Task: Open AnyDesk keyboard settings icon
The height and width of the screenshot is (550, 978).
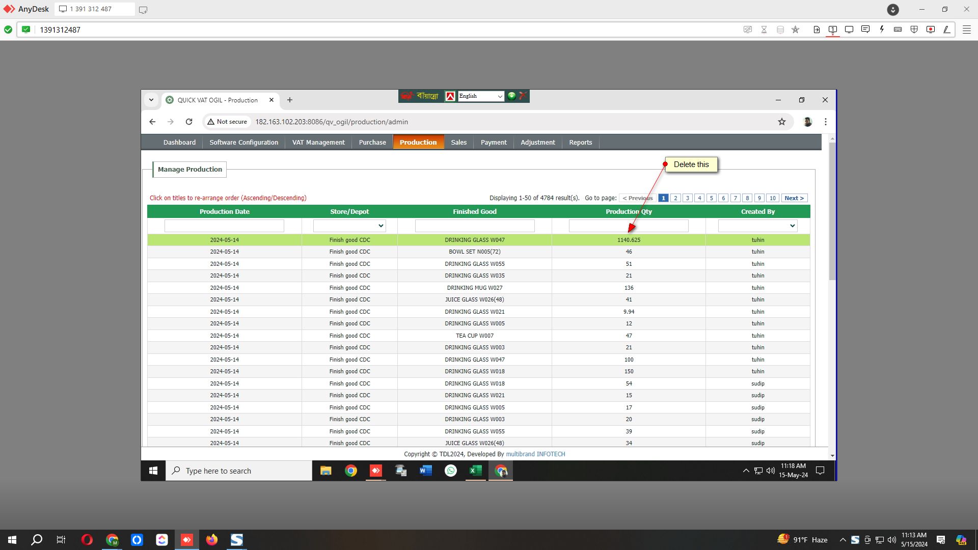Action: 898,30
